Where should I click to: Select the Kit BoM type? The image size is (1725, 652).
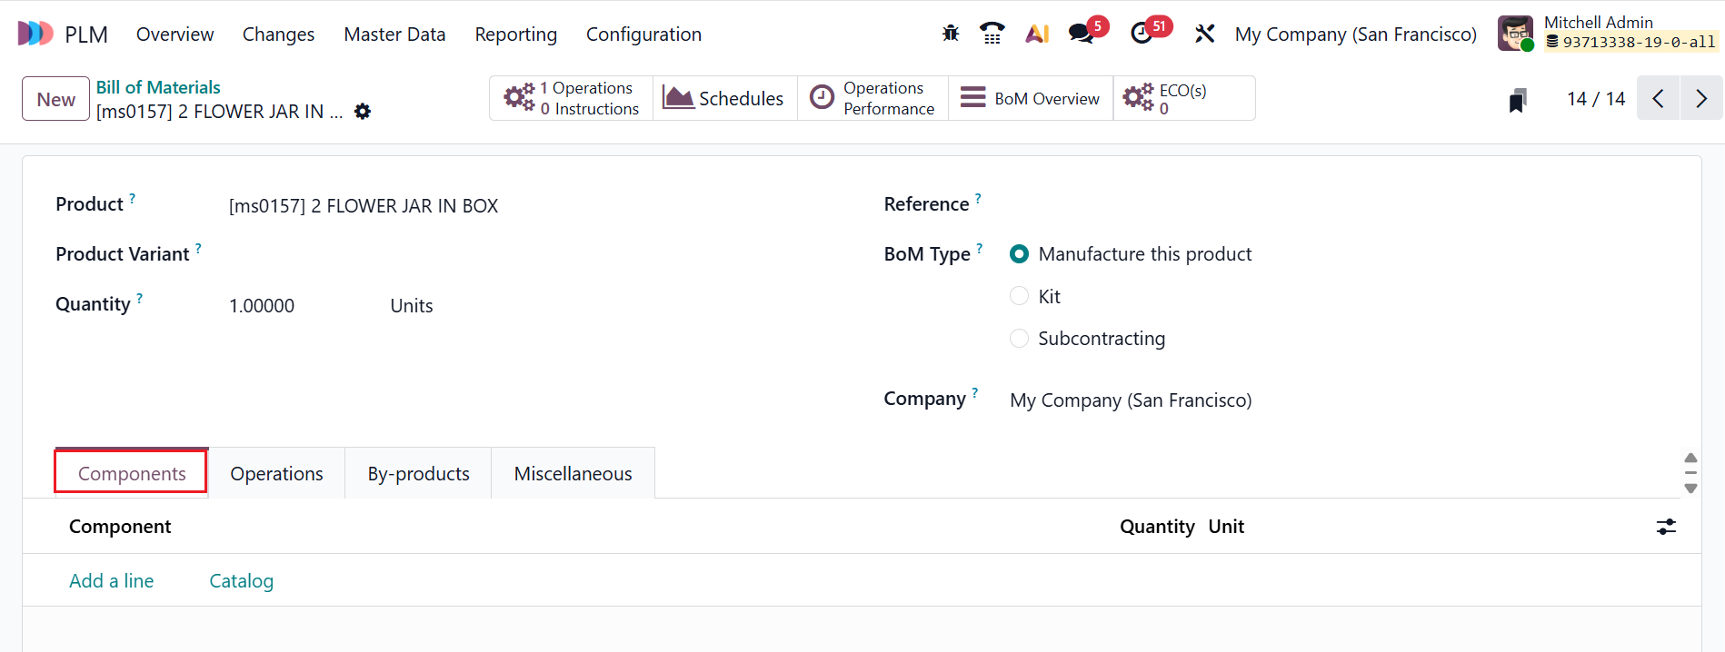click(1020, 296)
